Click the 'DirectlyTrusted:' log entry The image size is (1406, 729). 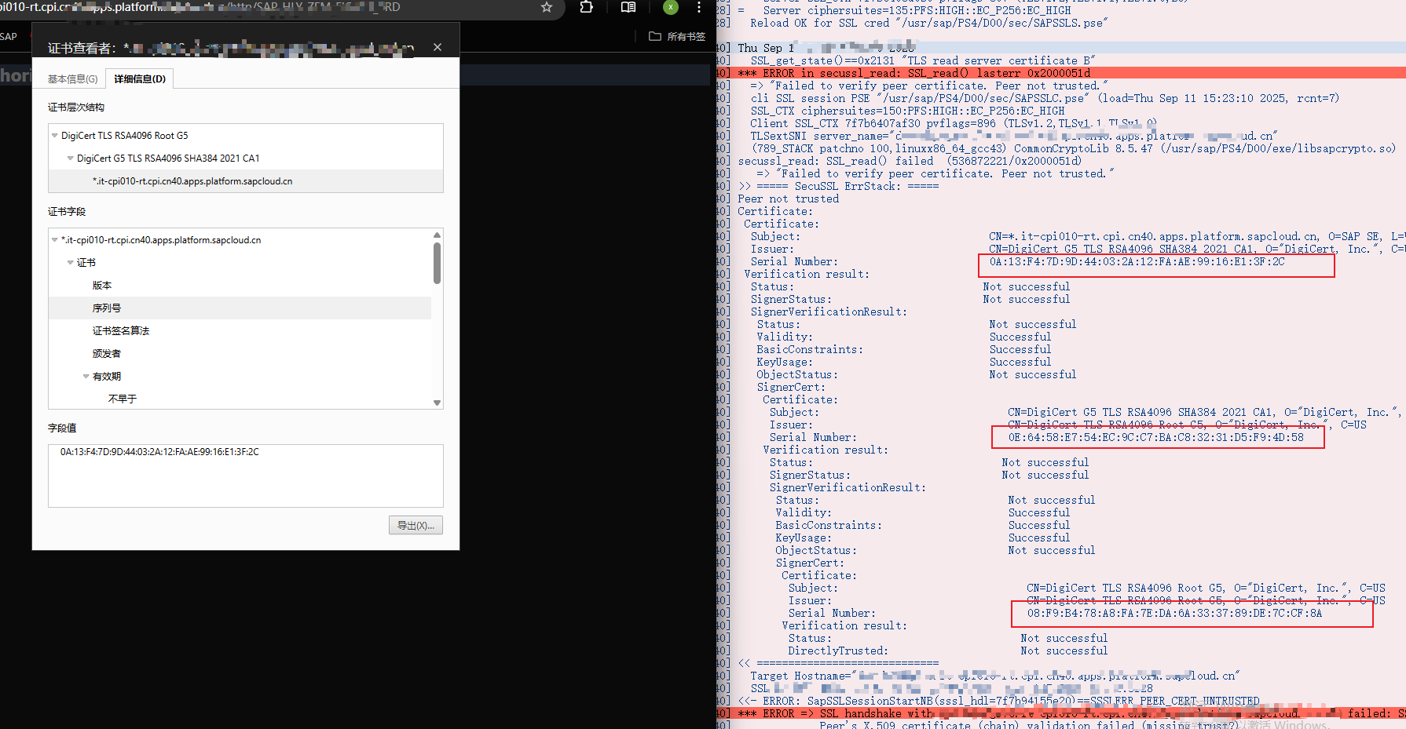click(838, 651)
